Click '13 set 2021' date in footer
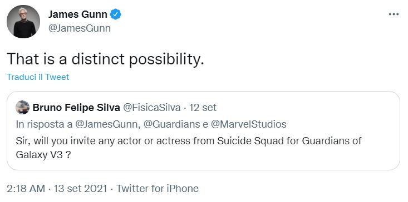 pyautogui.click(x=80, y=189)
